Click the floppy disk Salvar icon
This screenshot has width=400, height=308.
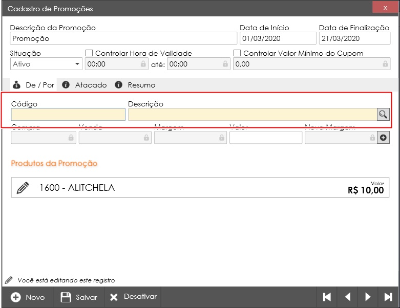66,297
